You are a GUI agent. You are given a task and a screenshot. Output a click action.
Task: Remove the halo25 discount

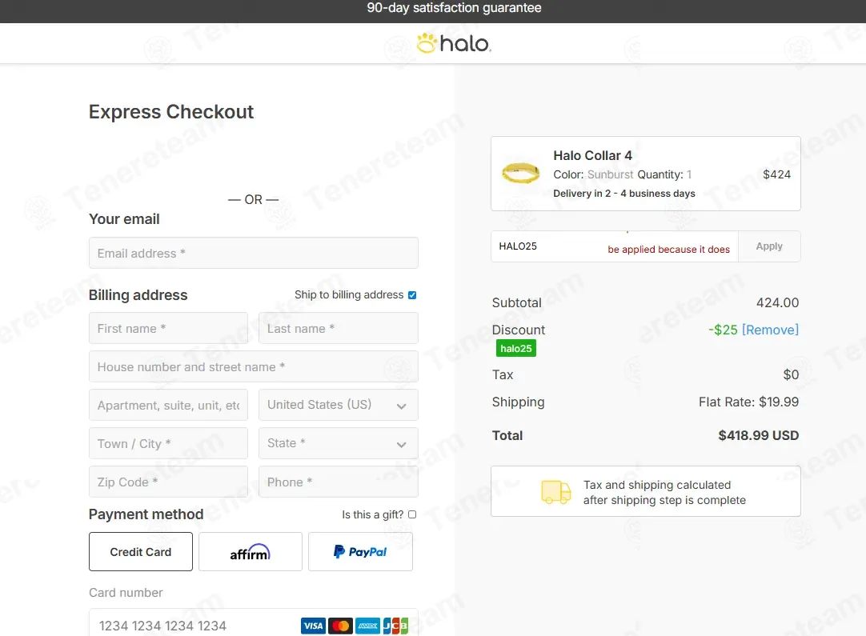[x=770, y=330]
